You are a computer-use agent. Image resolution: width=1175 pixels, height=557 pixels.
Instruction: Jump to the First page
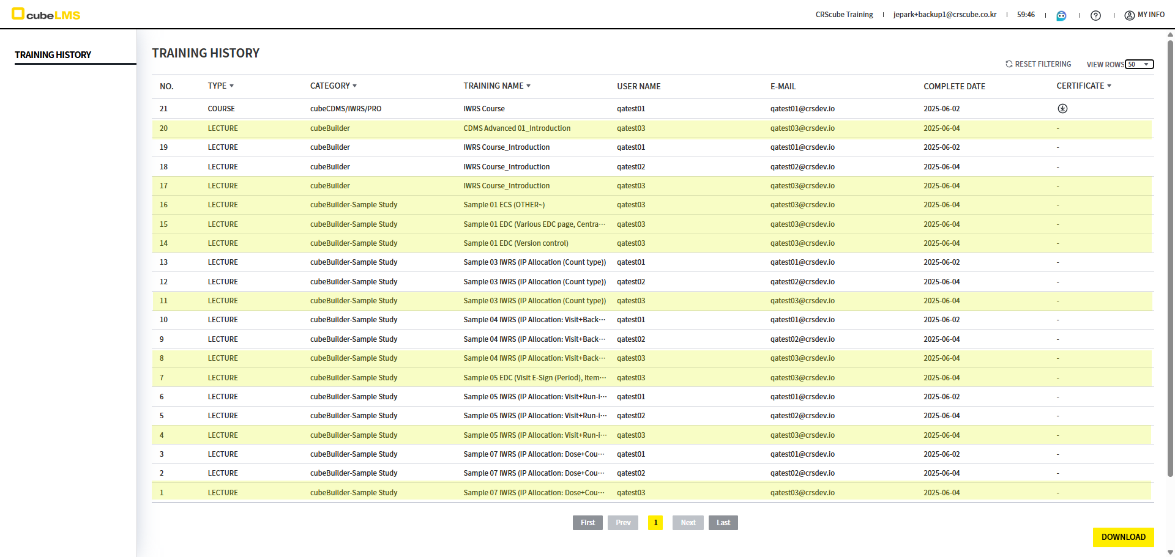click(x=587, y=523)
